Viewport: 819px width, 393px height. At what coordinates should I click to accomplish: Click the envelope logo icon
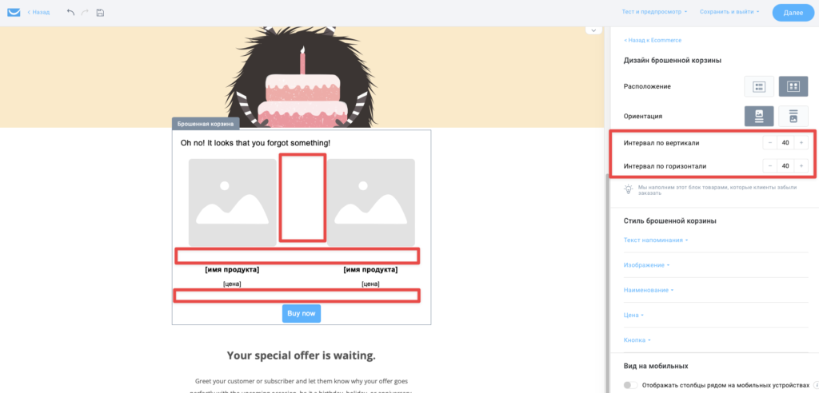coord(14,12)
